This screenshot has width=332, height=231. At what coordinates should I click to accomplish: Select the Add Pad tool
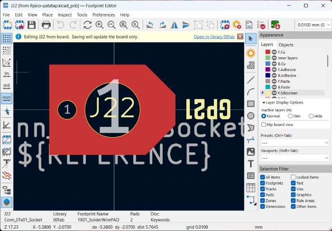[251, 53]
